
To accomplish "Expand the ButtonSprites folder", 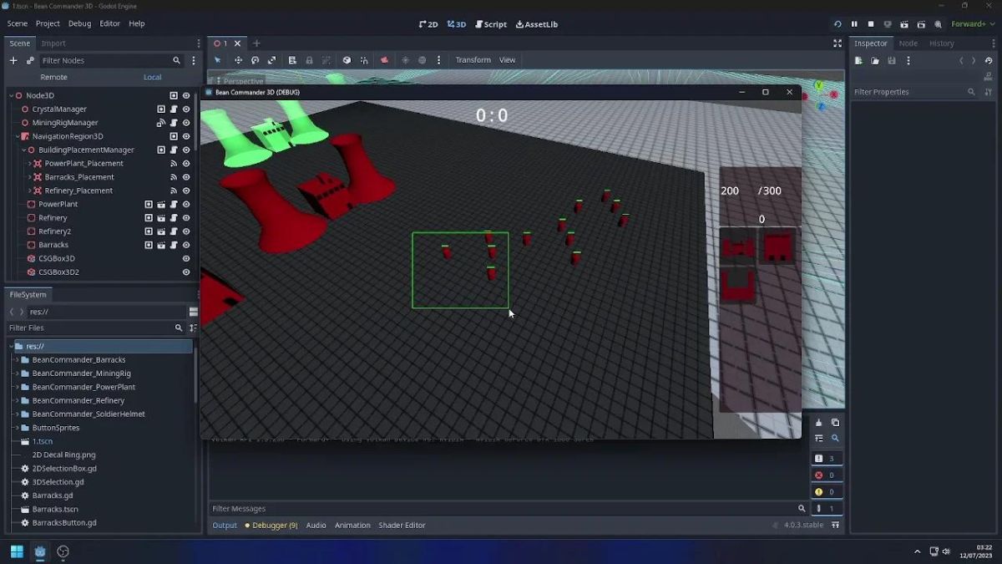I will tap(17, 428).
